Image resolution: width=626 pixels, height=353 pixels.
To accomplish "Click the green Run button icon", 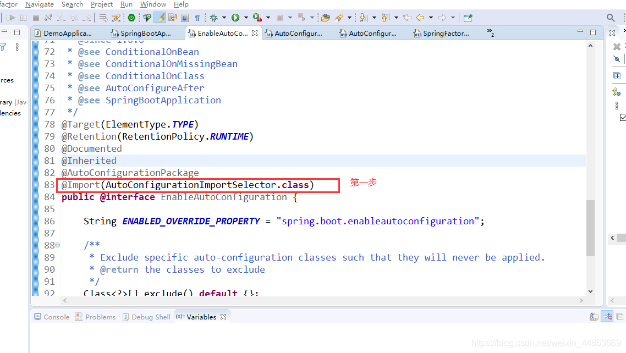I will click(235, 18).
